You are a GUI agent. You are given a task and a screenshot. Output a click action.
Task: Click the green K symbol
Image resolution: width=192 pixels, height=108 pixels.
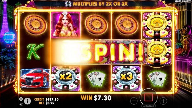coord(35,51)
